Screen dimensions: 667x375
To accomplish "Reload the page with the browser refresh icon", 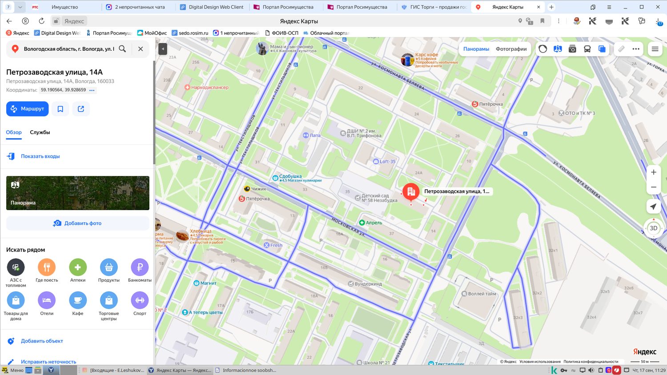I will click(x=41, y=21).
